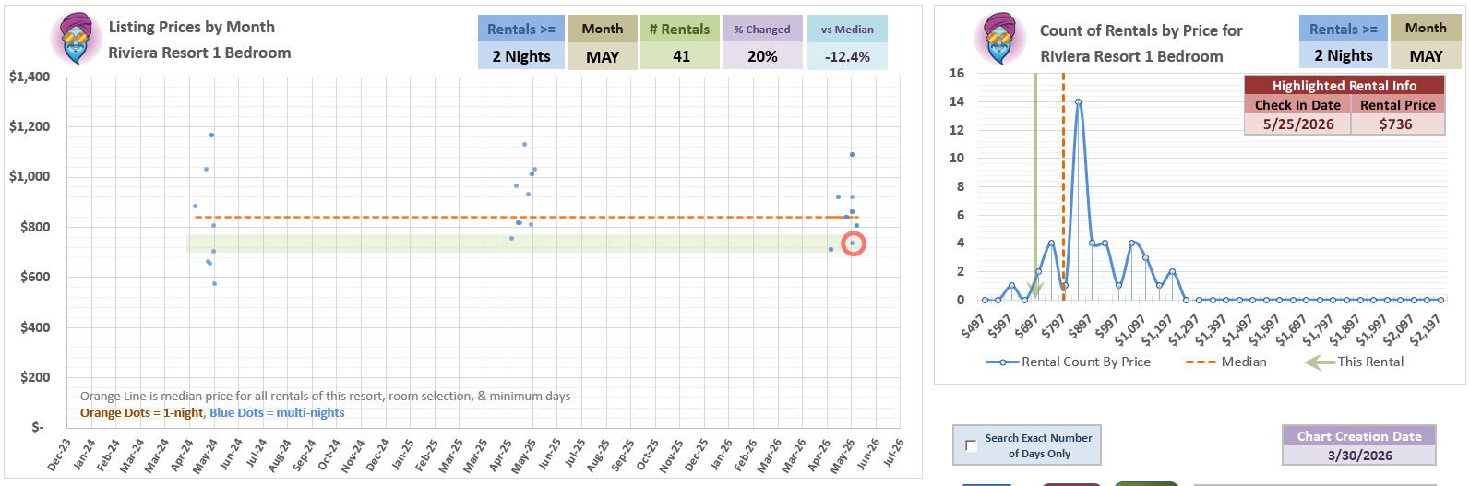
Task: Click the peak data point at 14 rentals
Action: [x=1078, y=102]
